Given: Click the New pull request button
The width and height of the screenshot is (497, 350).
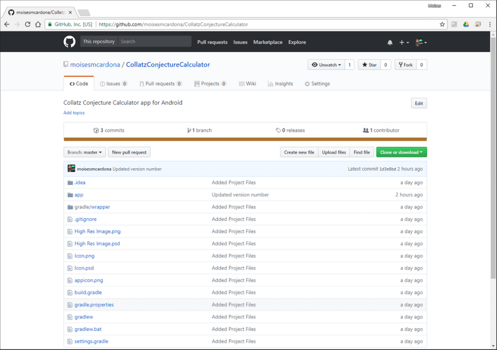Looking at the screenshot, I should pyautogui.click(x=129, y=152).
